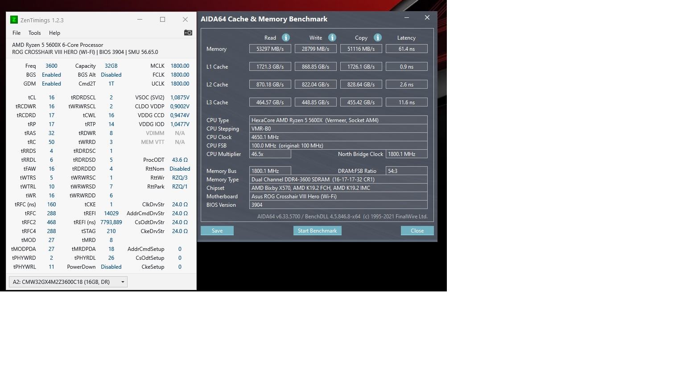This screenshot has width=685, height=385.
Task: Click L3 Cache Write value 448.85 GB/s
Action: (x=316, y=102)
